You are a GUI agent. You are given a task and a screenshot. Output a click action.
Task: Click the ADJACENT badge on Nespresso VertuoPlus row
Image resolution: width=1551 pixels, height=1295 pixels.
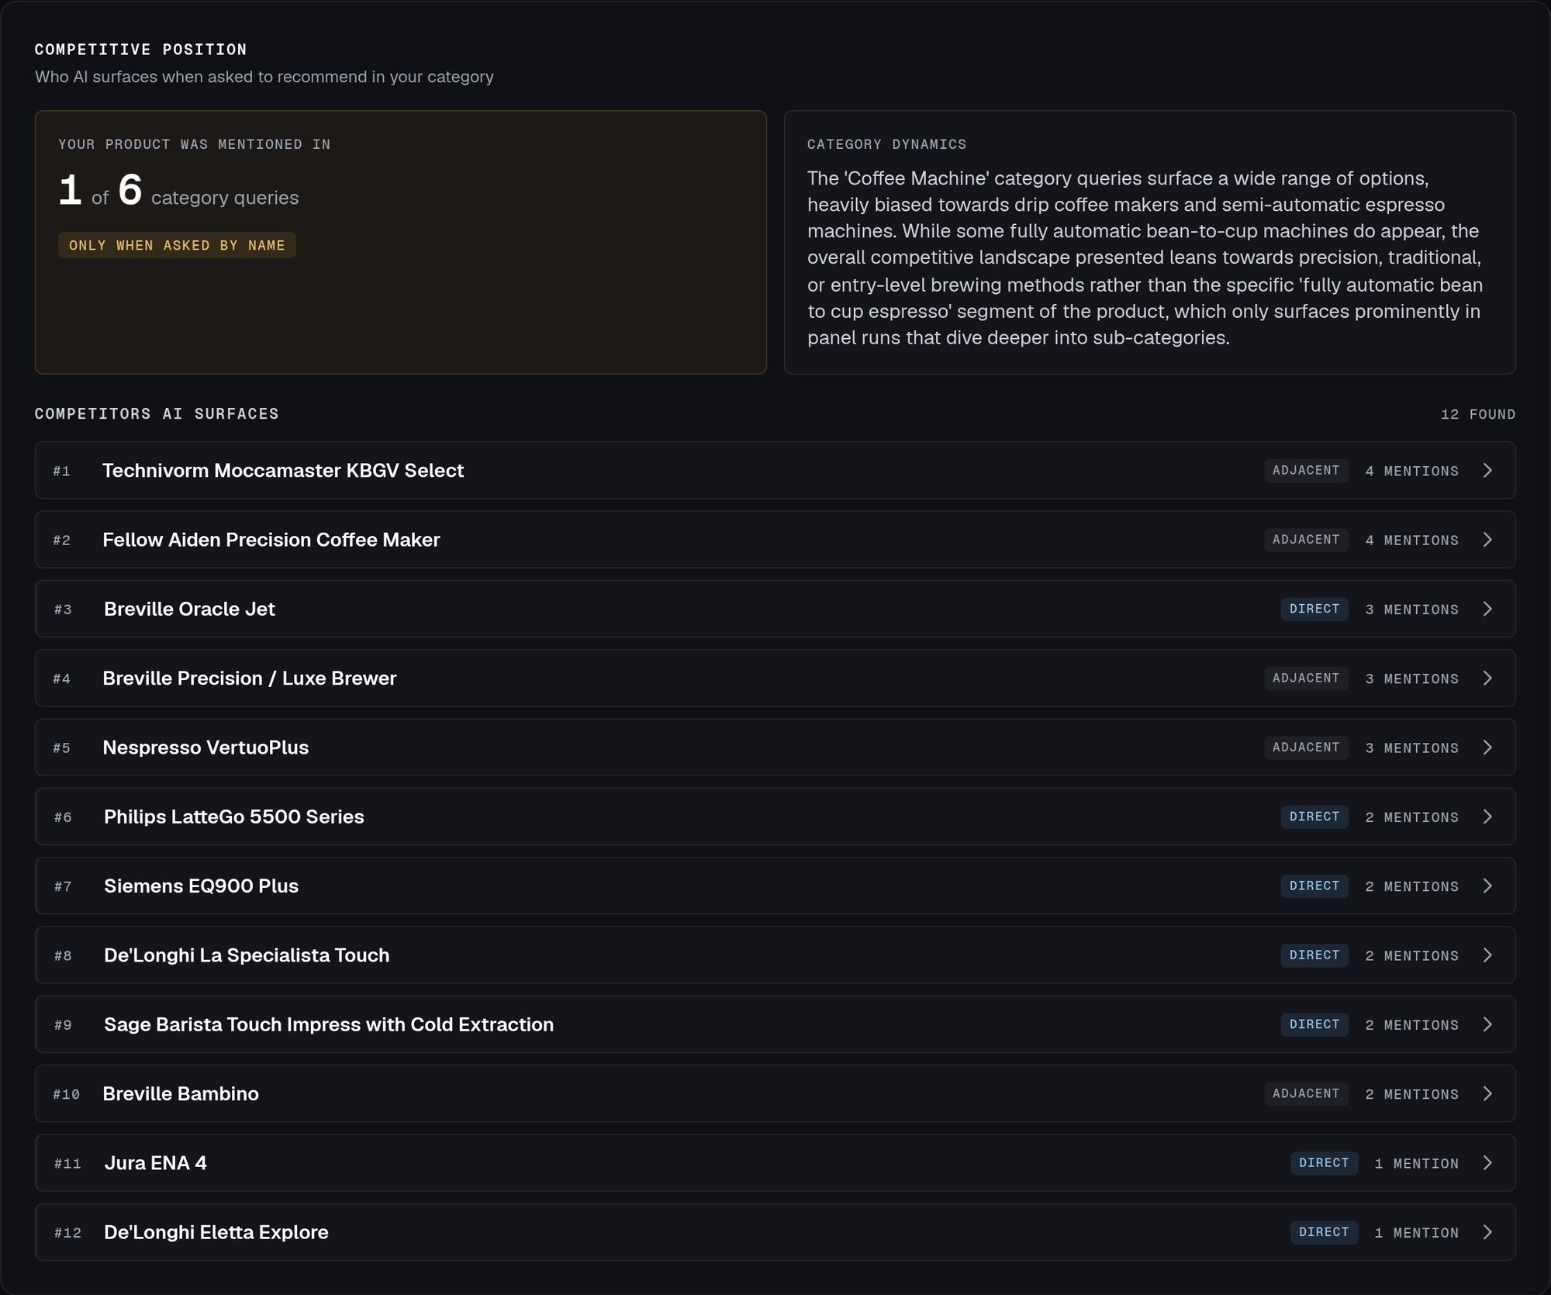click(x=1306, y=748)
